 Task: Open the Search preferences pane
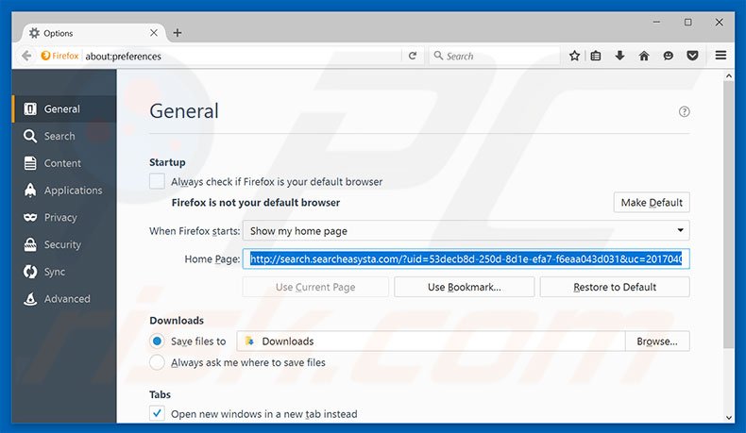64,136
